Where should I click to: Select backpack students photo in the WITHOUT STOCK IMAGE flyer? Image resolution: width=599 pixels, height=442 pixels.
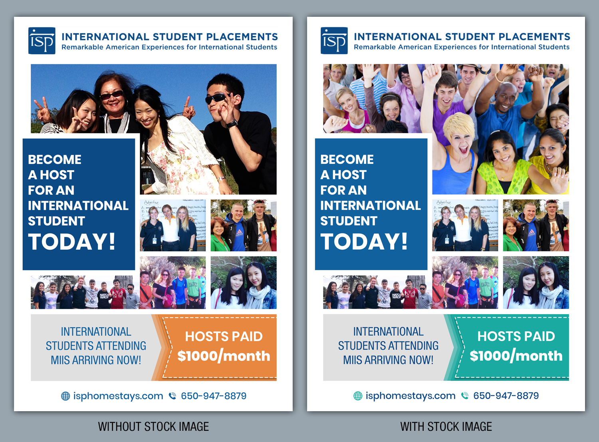173,283
